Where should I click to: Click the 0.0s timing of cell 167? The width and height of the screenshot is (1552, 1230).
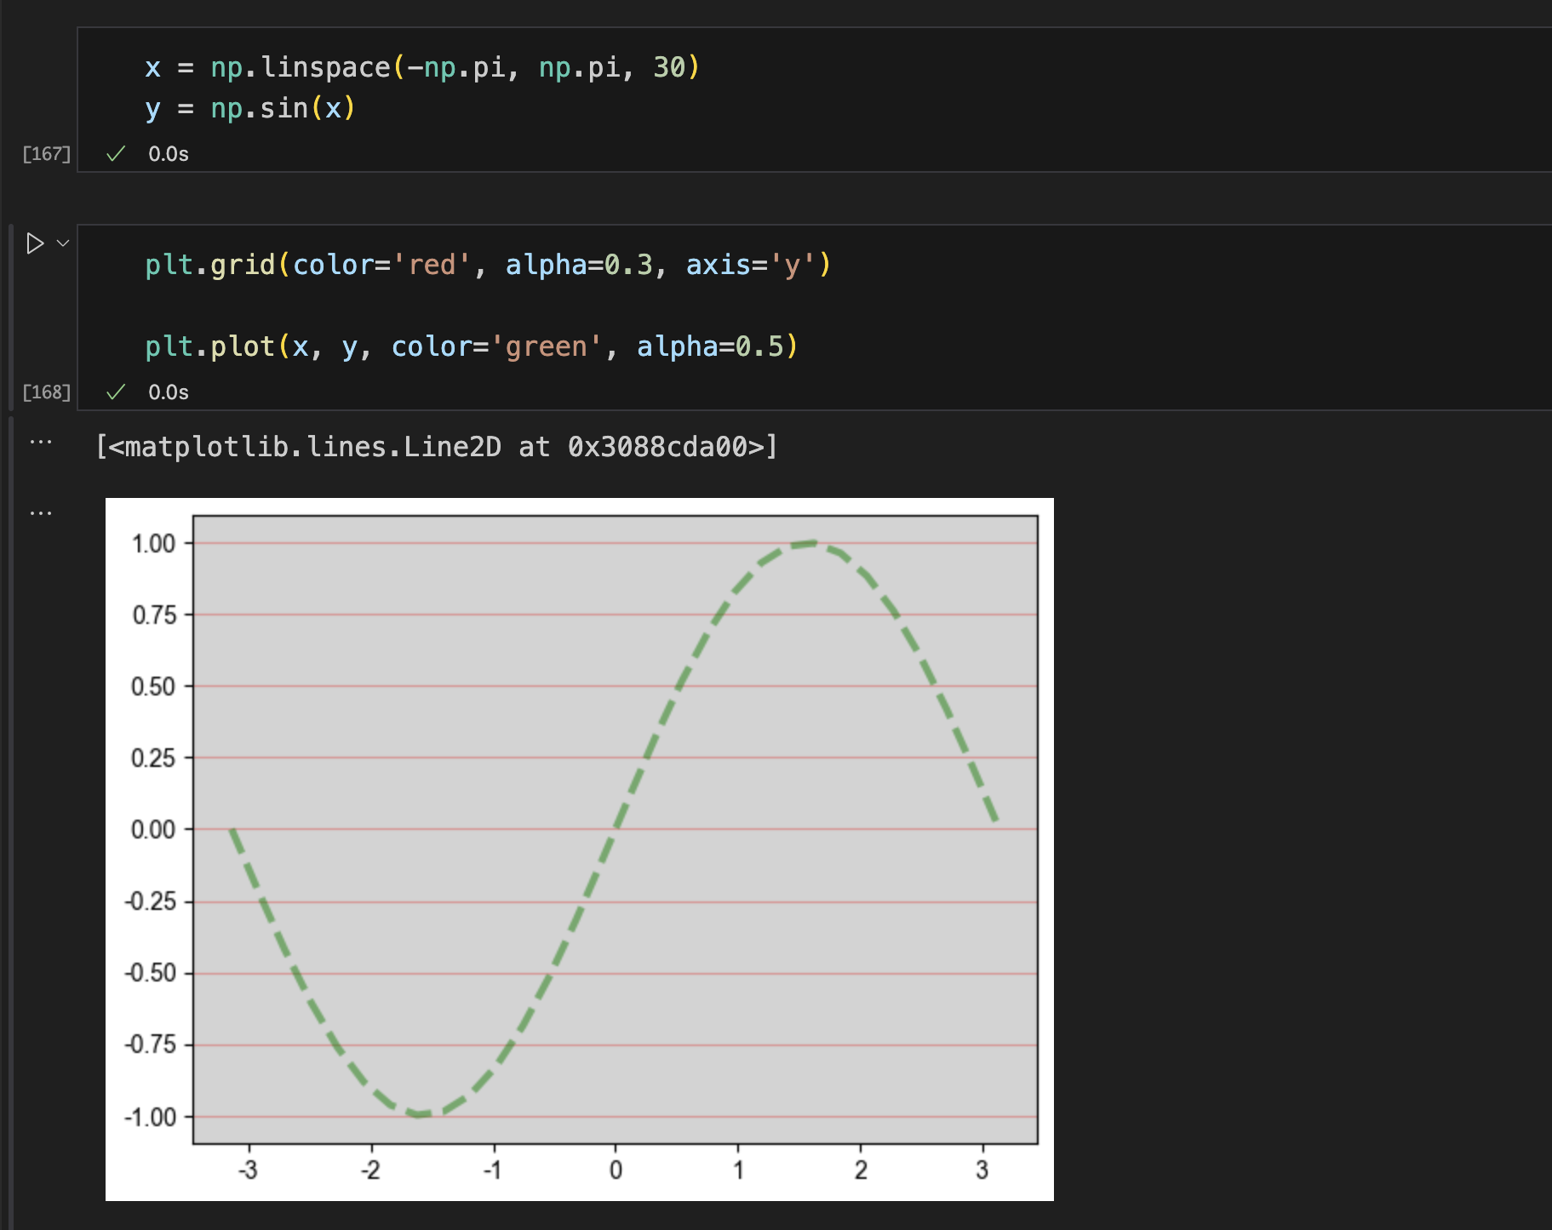(169, 154)
